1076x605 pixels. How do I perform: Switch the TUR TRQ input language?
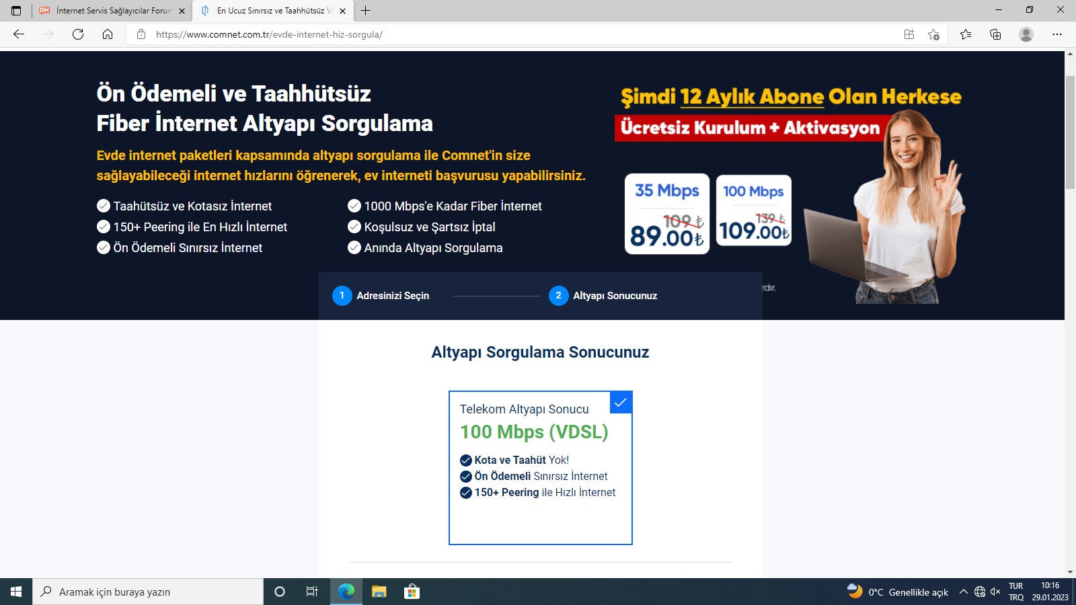pos(1016,592)
